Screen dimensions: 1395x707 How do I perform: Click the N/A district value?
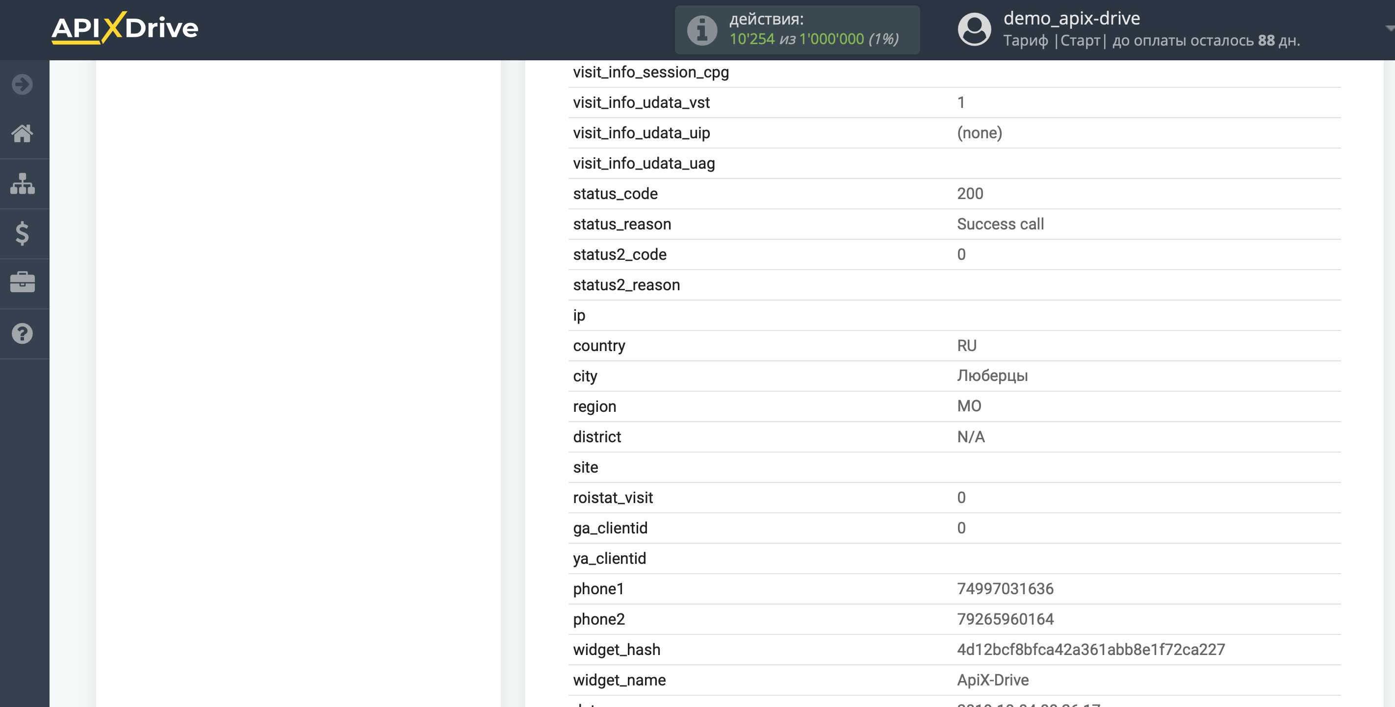click(x=970, y=437)
